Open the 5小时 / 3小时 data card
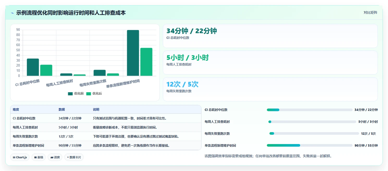 270,62
